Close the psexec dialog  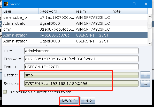pyautogui.click(x=146, y=4)
